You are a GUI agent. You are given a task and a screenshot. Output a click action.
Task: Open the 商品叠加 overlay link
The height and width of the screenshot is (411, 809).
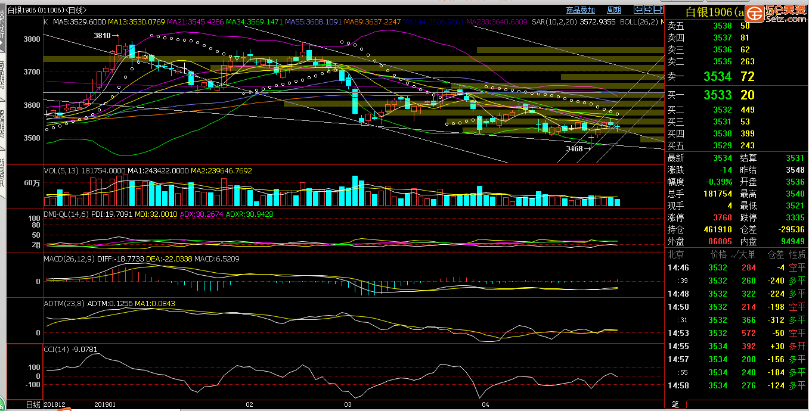pos(580,10)
